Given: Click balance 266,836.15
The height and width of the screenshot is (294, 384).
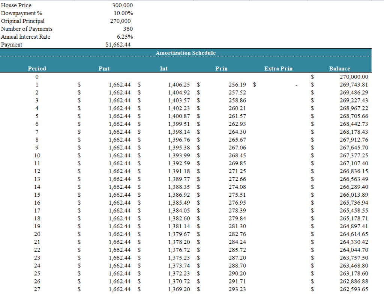Looking at the screenshot, I should pos(354,171).
